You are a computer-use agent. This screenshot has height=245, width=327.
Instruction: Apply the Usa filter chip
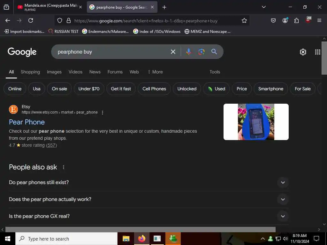click(x=36, y=89)
